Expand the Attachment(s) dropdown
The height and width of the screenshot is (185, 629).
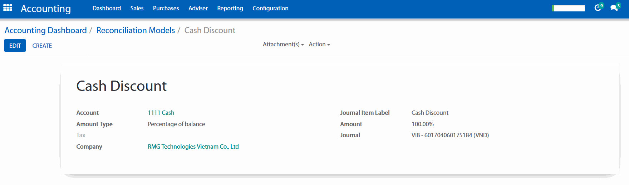[283, 44]
